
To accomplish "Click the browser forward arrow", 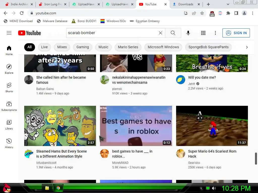I will coord(14,13).
